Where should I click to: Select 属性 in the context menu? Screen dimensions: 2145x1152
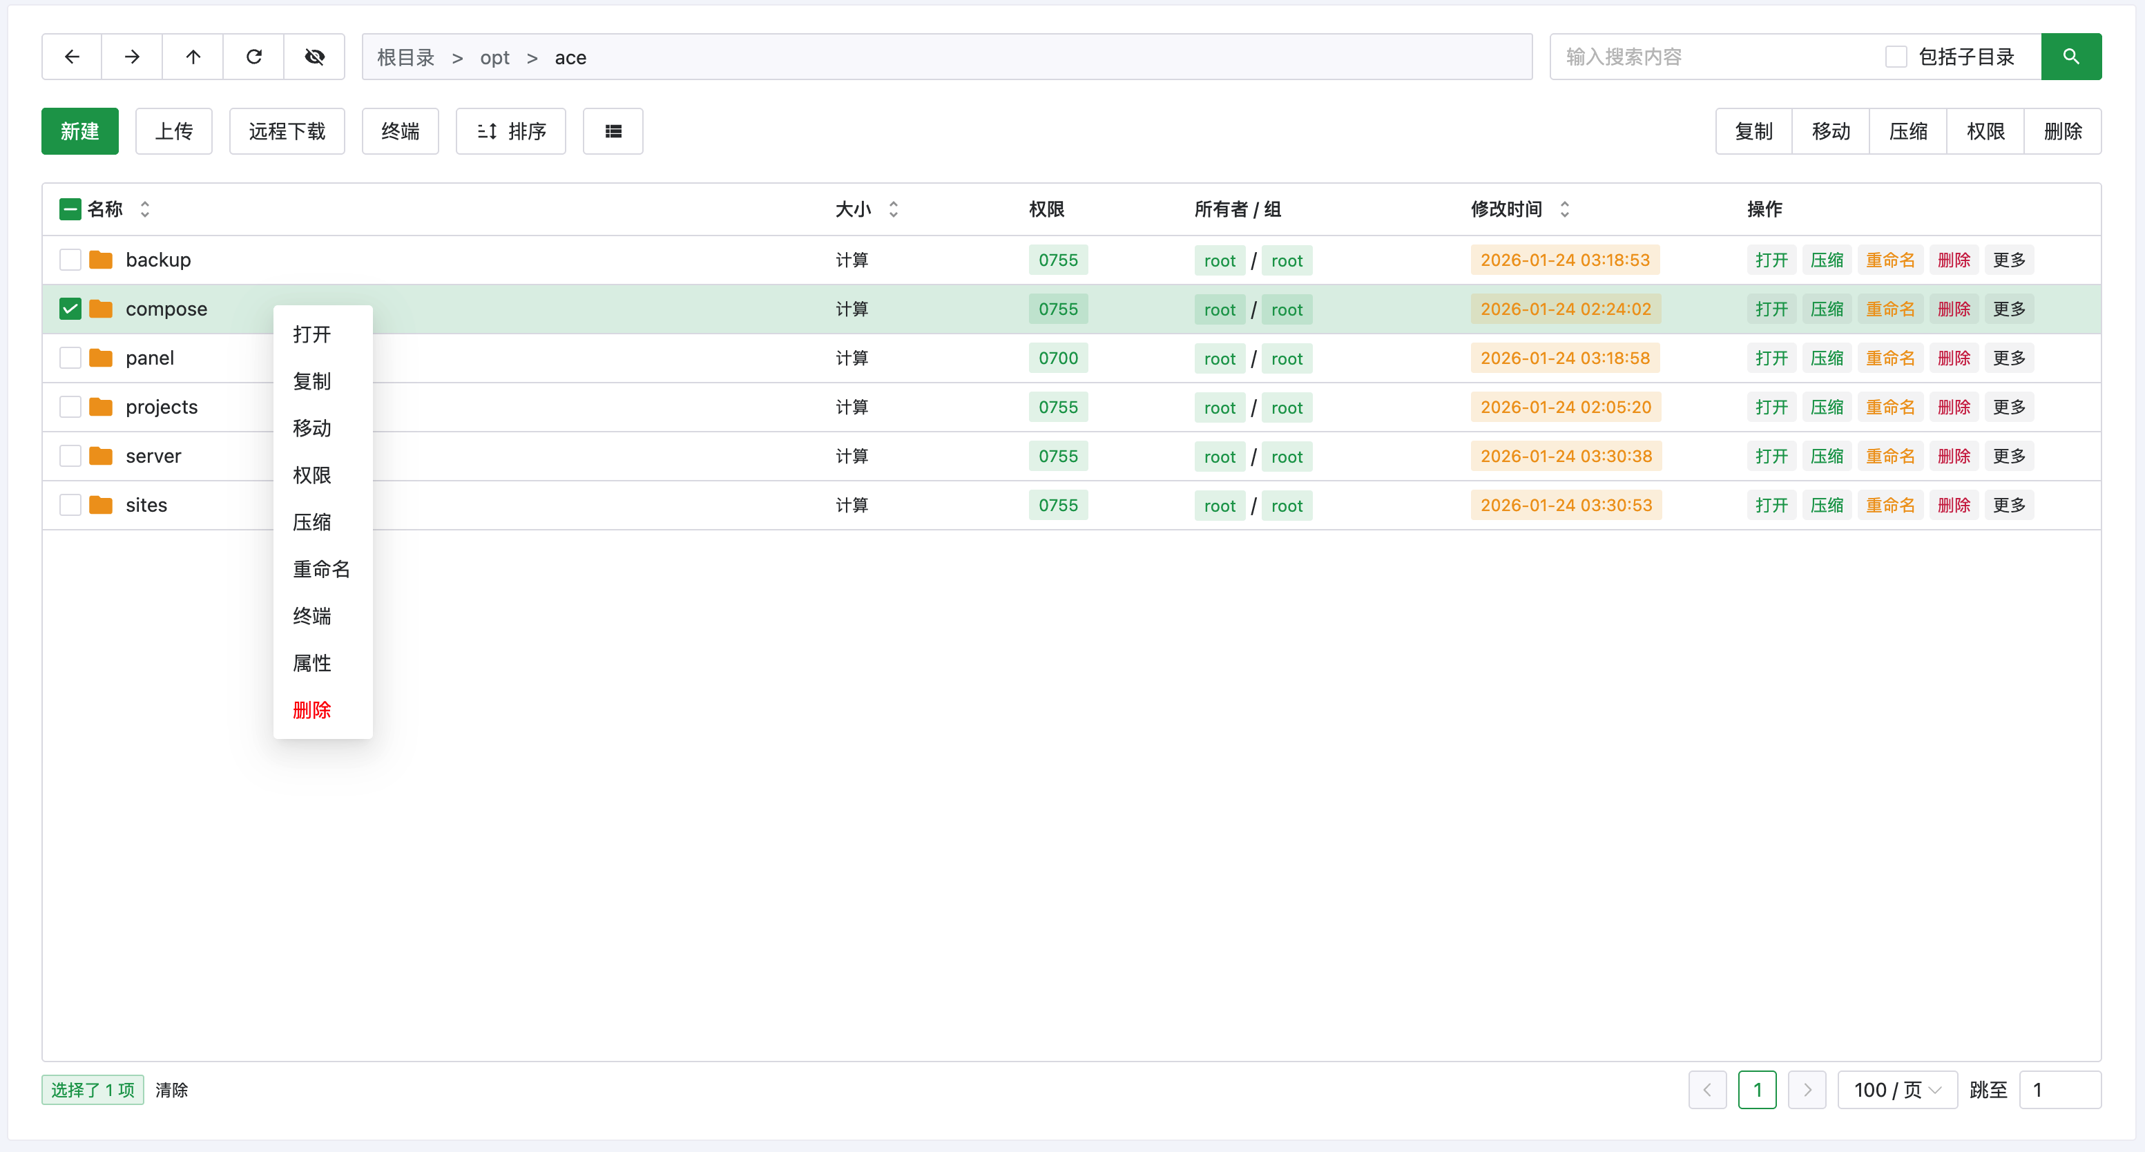(x=311, y=663)
